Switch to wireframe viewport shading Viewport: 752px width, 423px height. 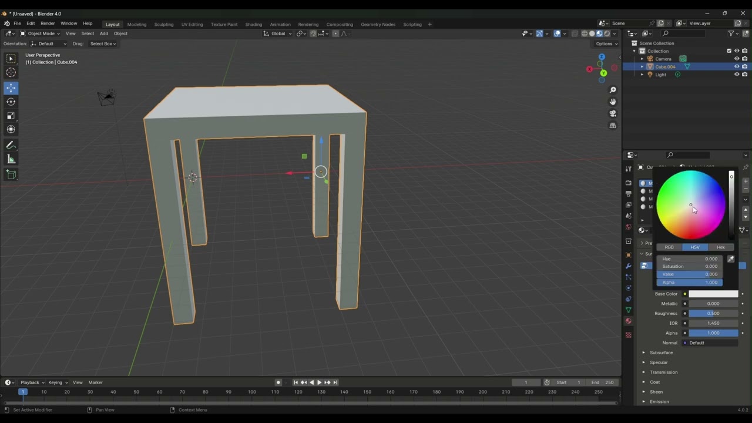tap(585, 33)
